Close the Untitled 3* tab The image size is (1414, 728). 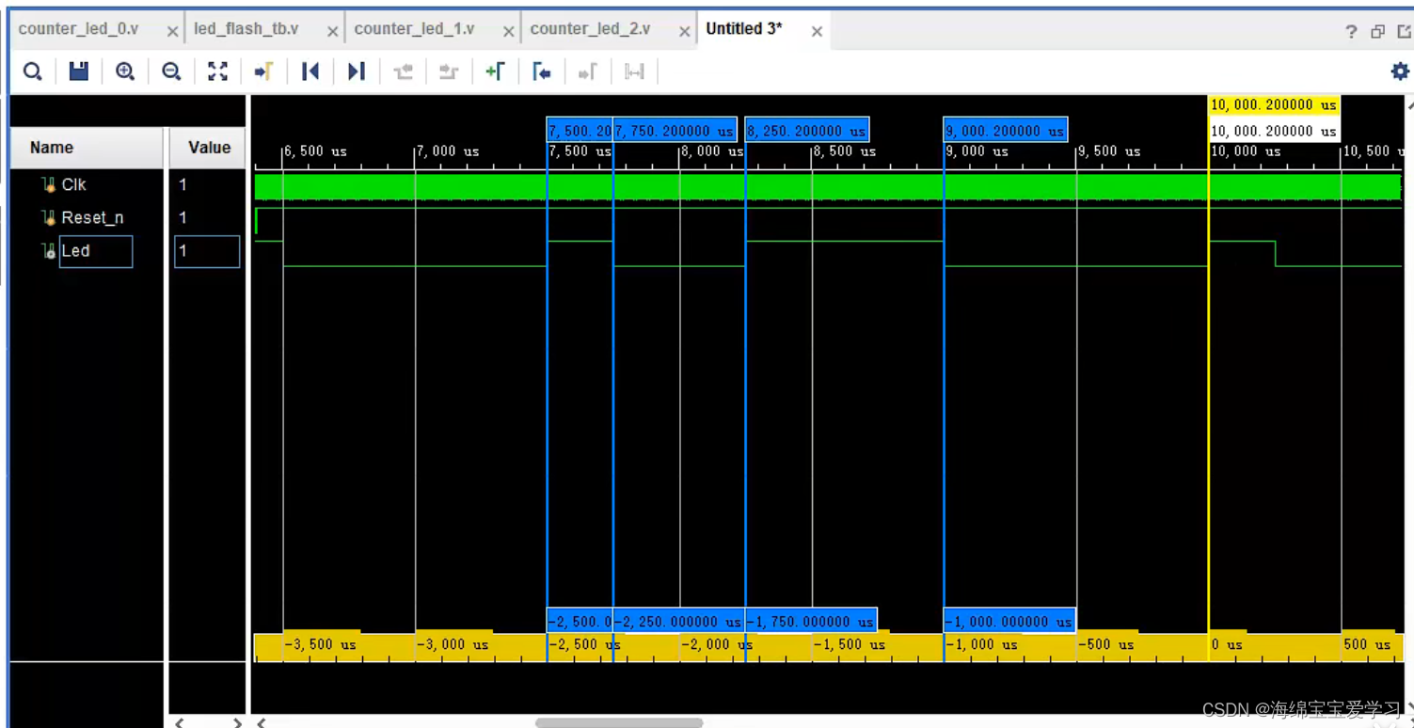(817, 31)
